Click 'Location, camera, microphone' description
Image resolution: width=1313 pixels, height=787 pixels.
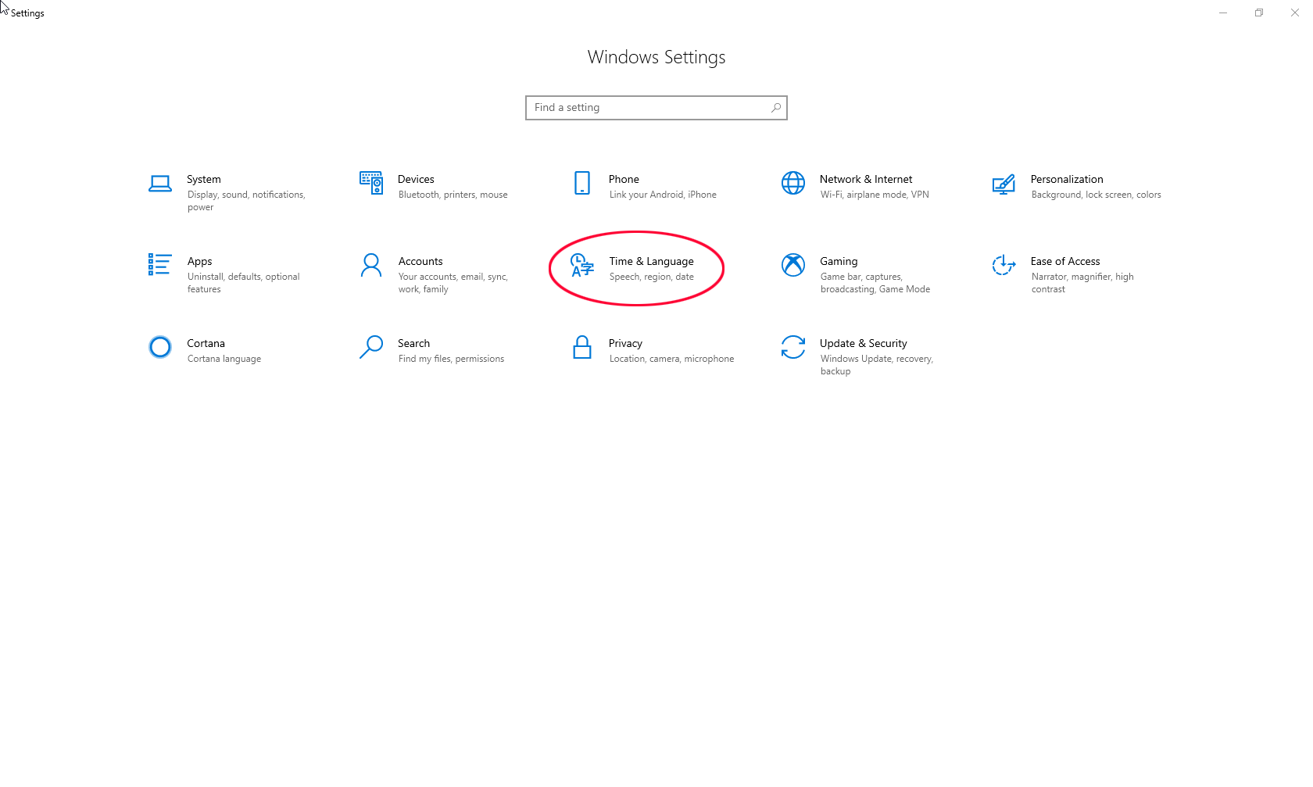click(x=671, y=359)
